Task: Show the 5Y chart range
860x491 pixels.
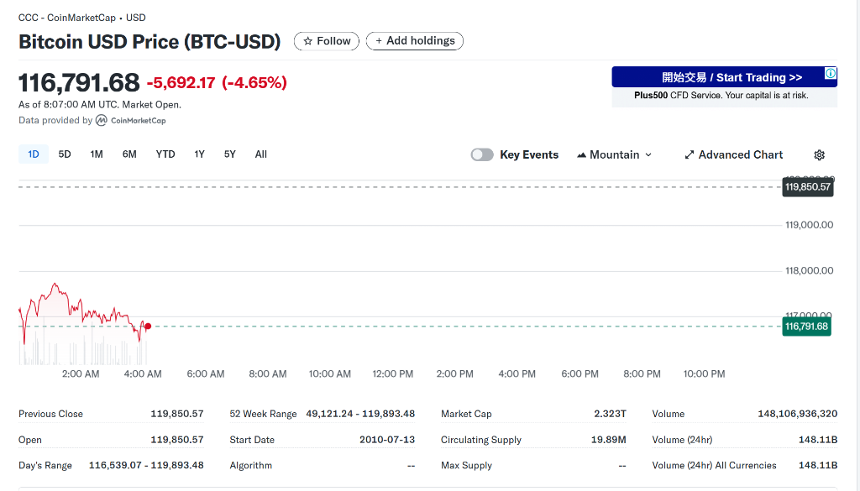Action: click(x=230, y=154)
